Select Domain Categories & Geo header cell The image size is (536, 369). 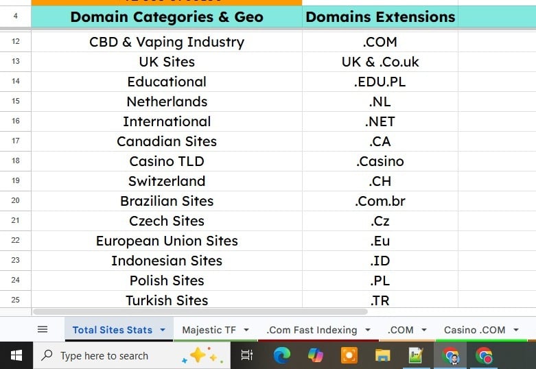pyautogui.click(x=167, y=16)
